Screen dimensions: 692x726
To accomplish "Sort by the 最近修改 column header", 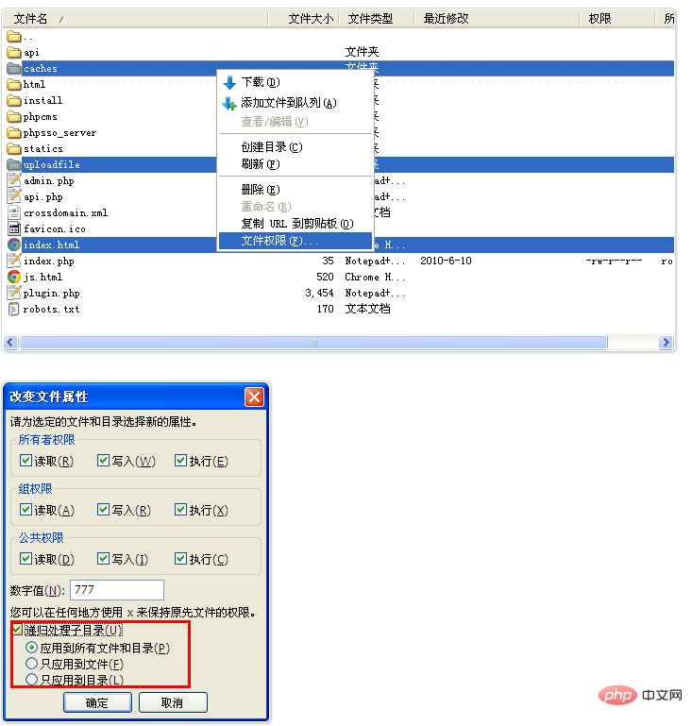I will (x=497, y=19).
